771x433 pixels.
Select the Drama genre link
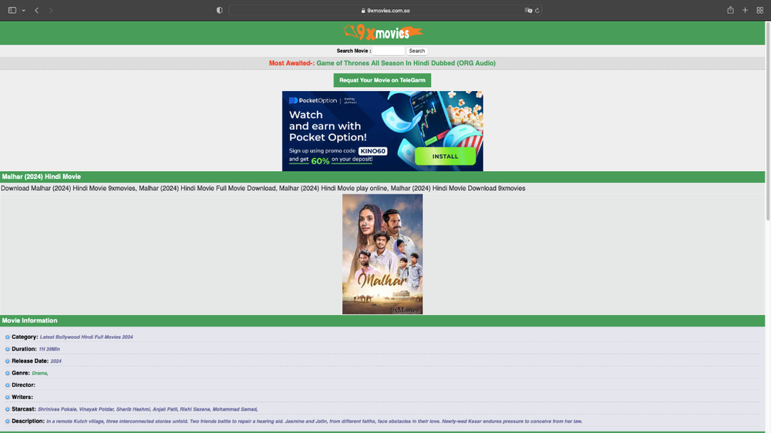point(39,373)
